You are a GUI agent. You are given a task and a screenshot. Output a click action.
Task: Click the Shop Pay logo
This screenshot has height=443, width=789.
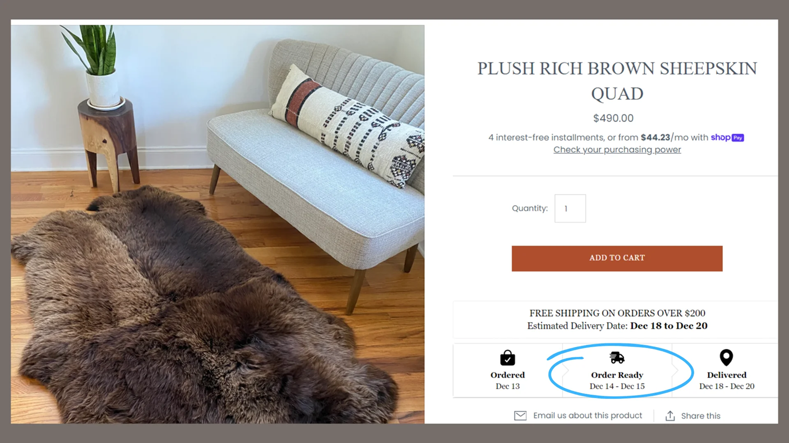pyautogui.click(x=727, y=137)
